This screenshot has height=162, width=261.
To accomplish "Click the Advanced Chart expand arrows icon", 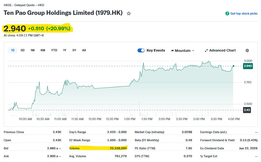I will 206,50.
